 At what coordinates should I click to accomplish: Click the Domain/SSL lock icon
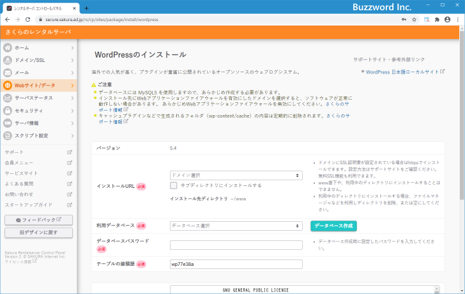[8, 60]
